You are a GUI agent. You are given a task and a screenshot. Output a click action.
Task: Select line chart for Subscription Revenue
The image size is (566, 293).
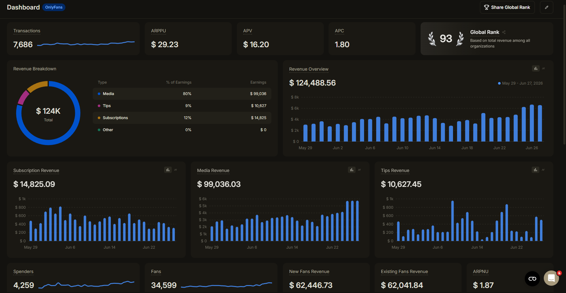176,170
